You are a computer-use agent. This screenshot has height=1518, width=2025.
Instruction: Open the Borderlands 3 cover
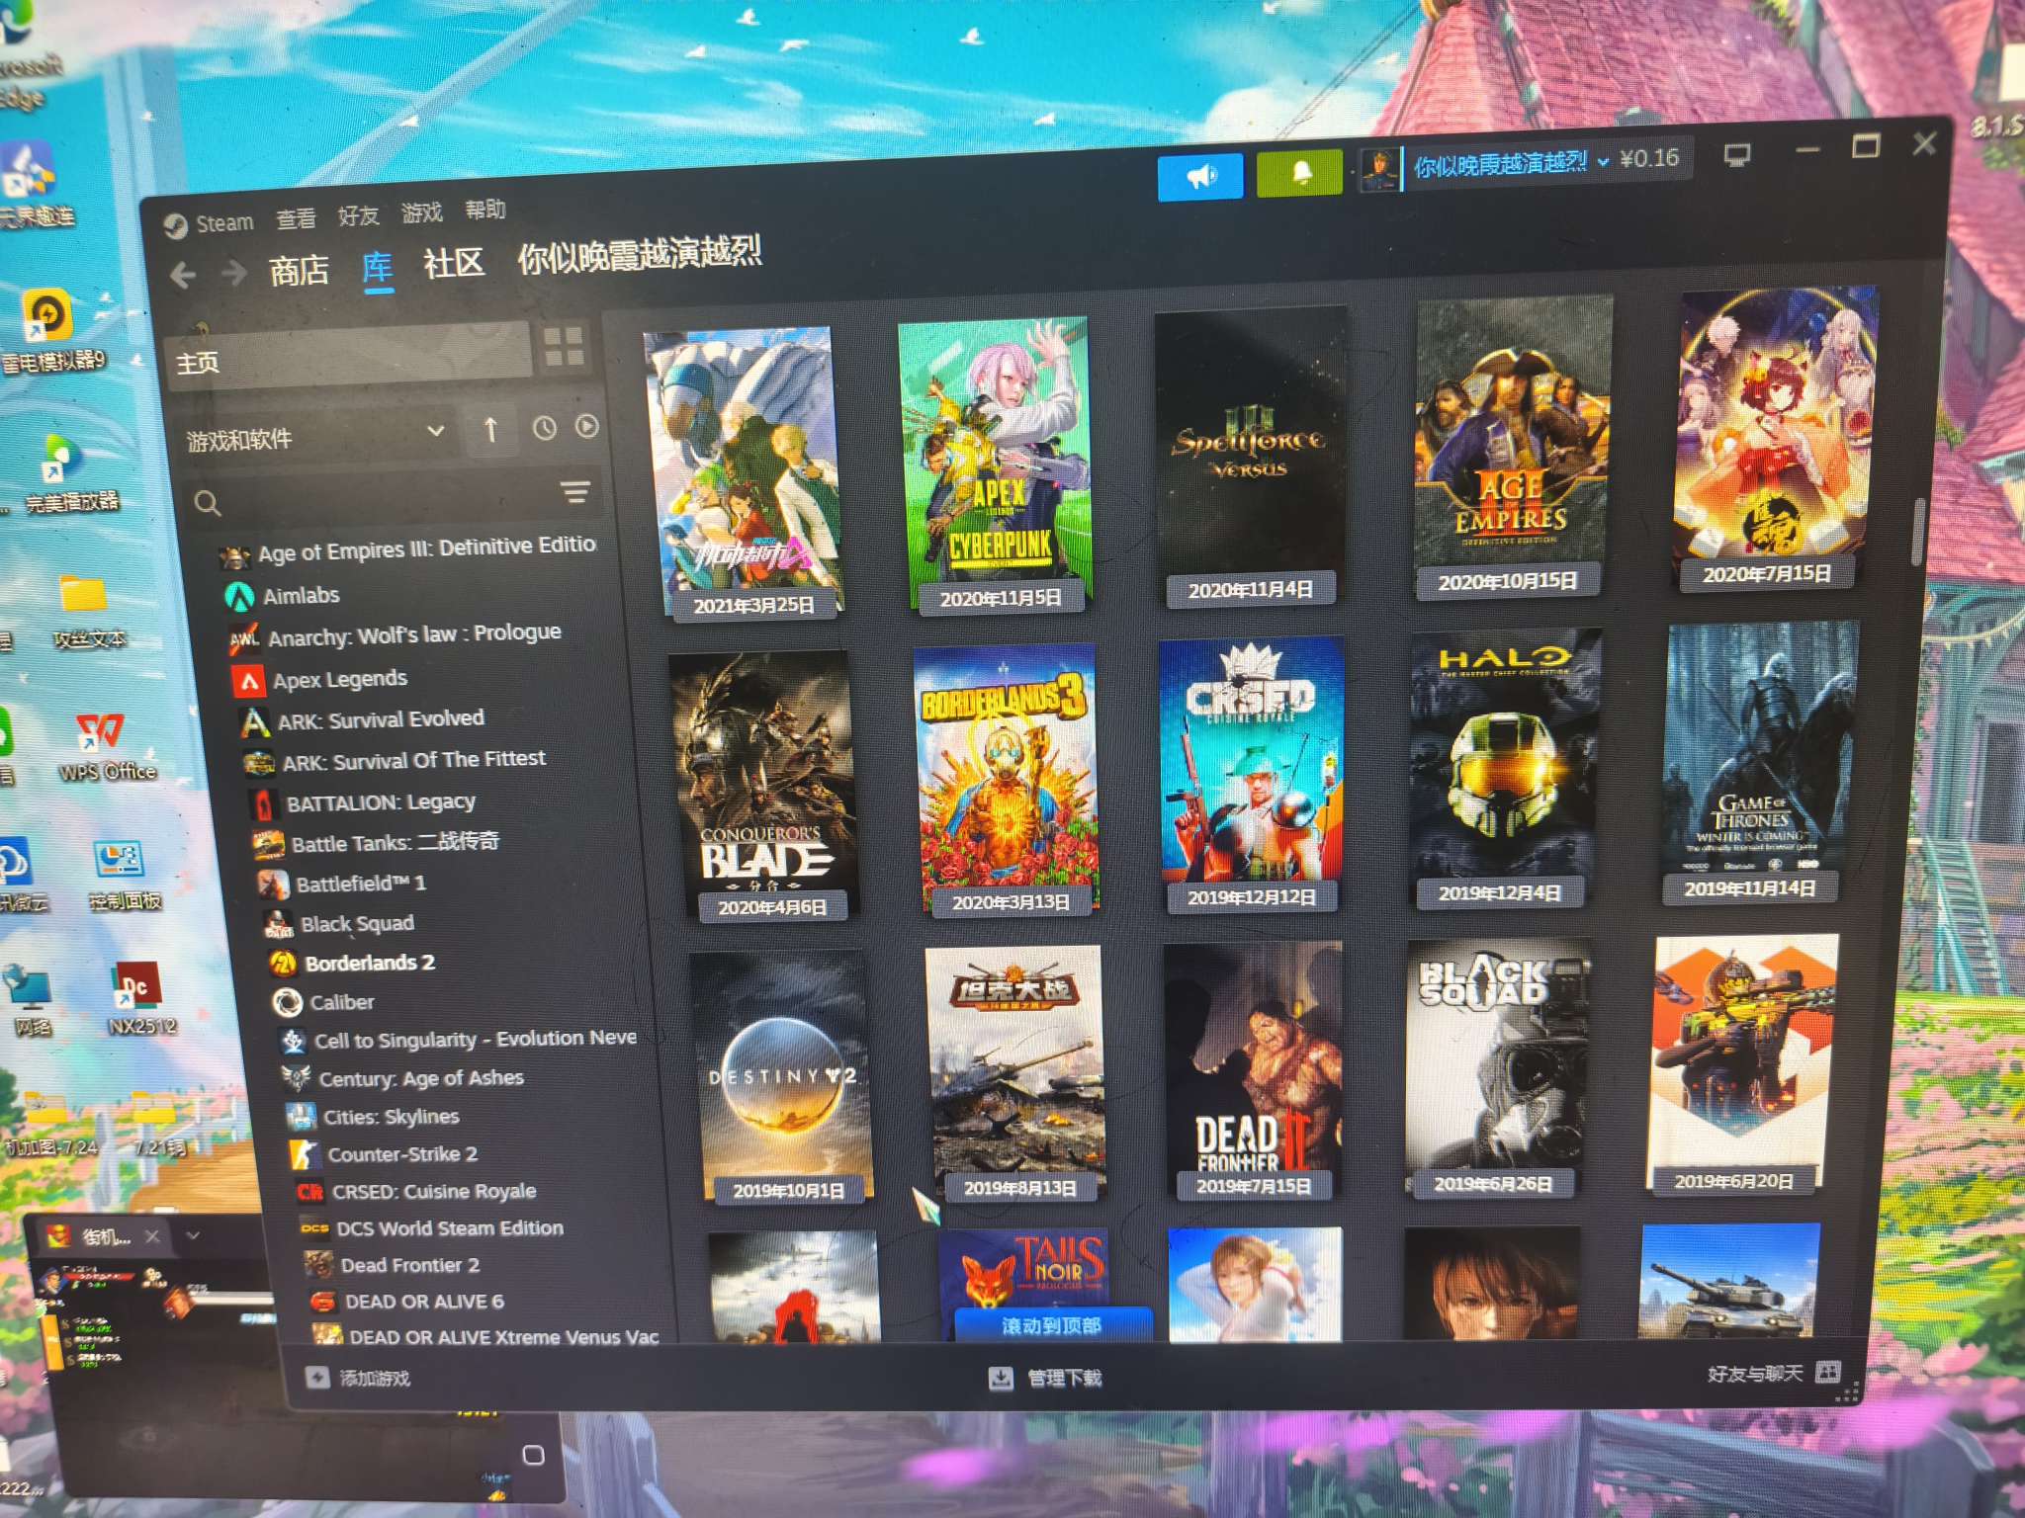coord(1008,781)
